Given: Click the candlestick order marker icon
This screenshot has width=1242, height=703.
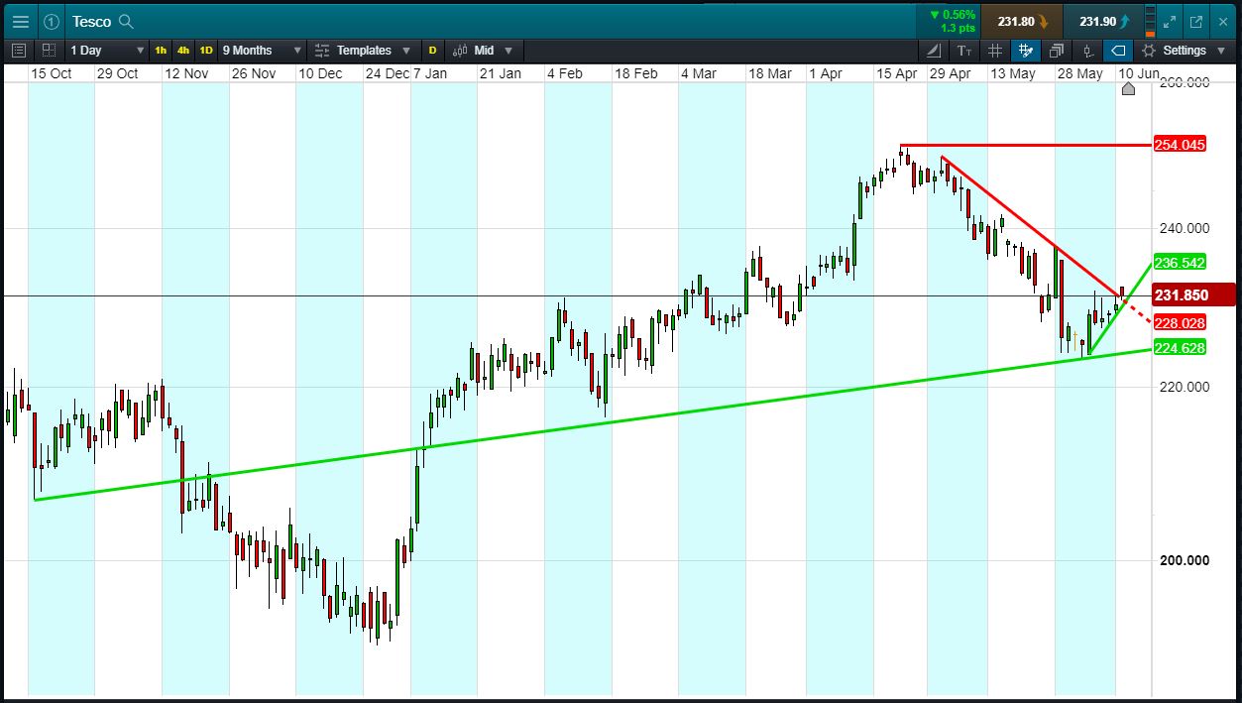Looking at the screenshot, I should pos(1087,51).
